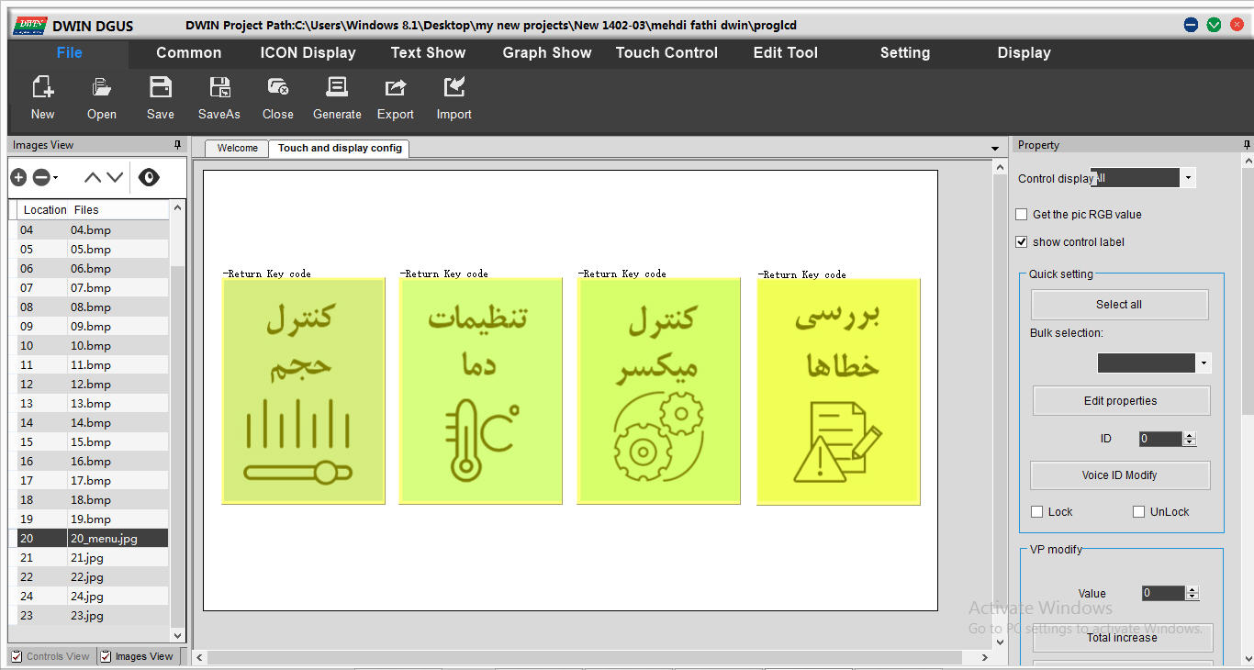Open a project with the Open icon
This screenshot has width=1254, height=670.
point(101,88)
